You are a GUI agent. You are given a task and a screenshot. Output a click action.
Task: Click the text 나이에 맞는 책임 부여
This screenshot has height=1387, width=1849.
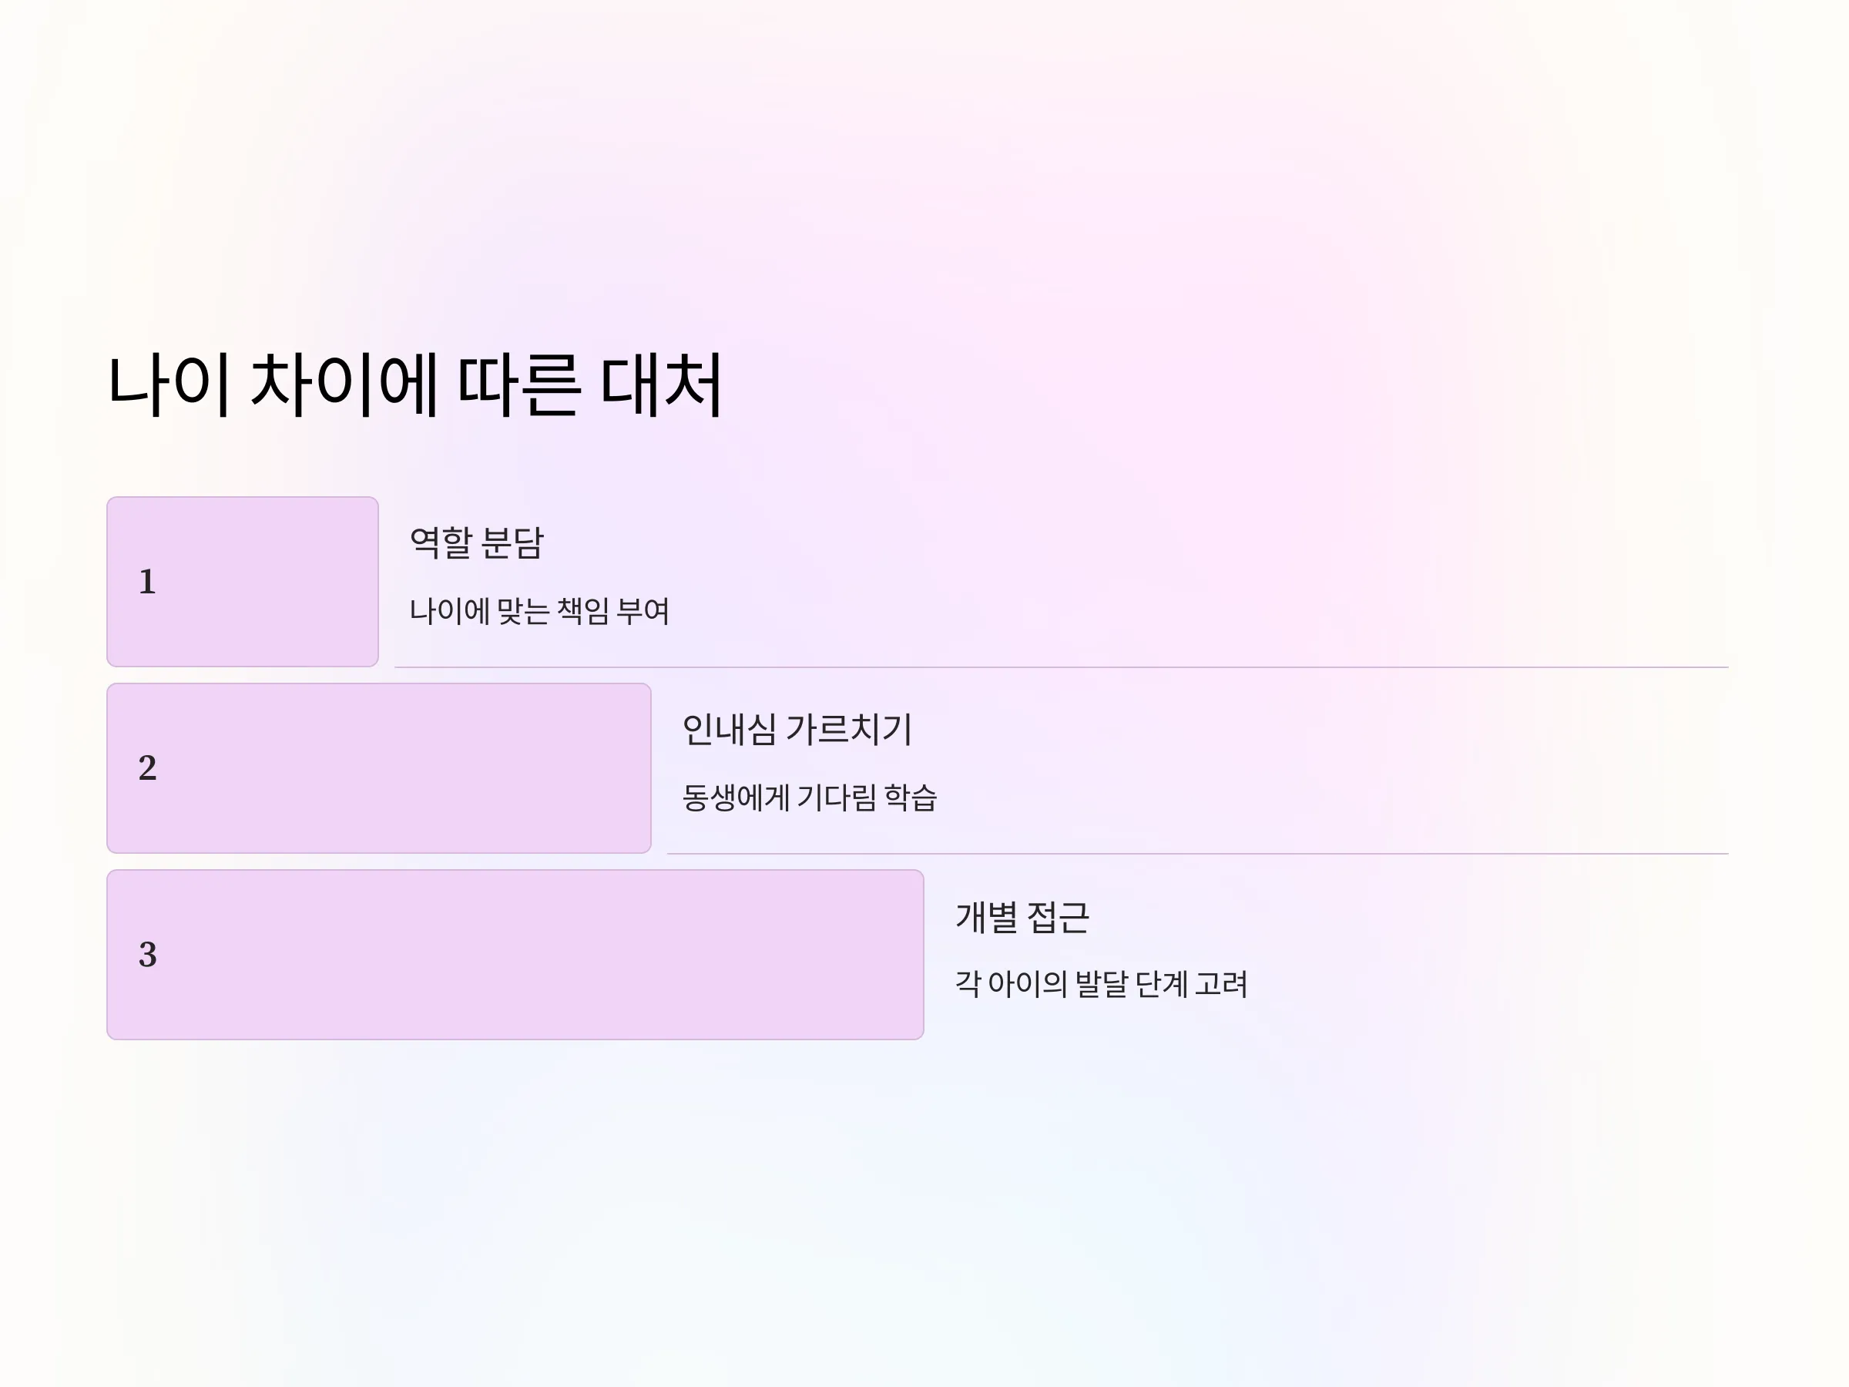(539, 611)
